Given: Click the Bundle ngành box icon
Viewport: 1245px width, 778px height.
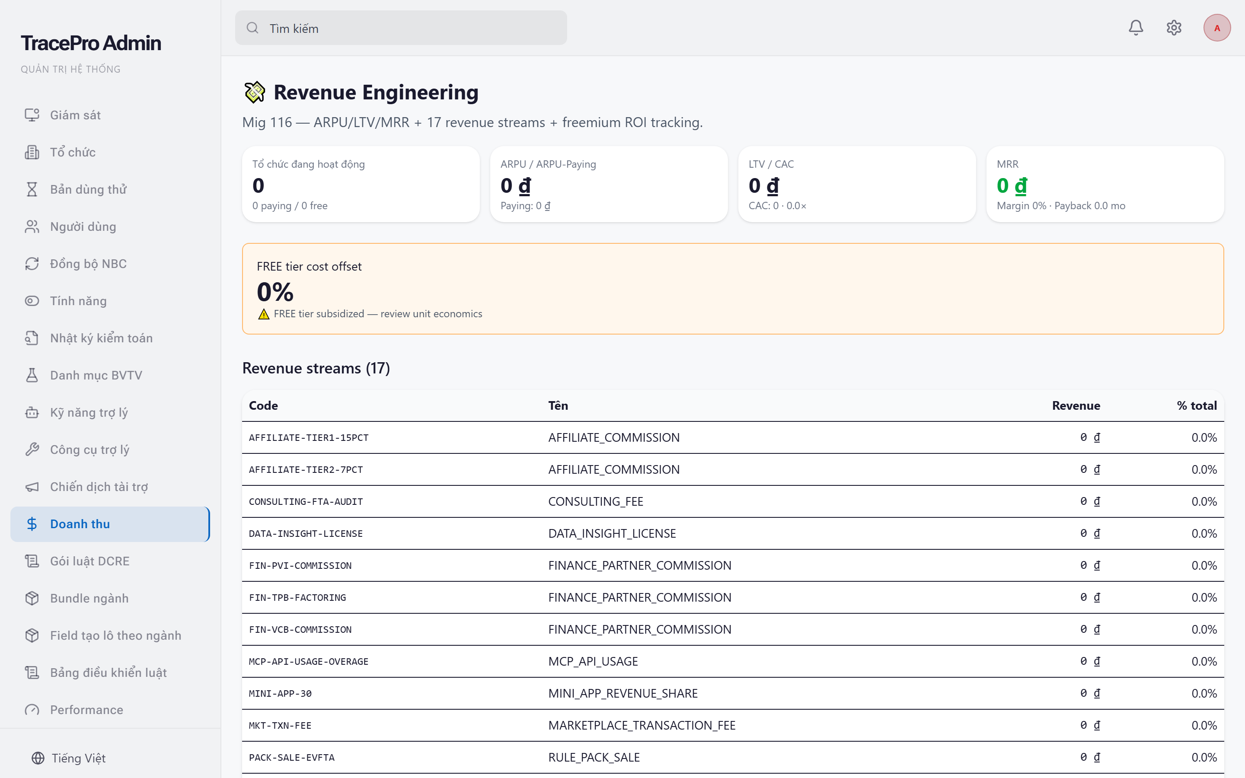Looking at the screenshot, I should pyautogui.click(x=32, y=598).
